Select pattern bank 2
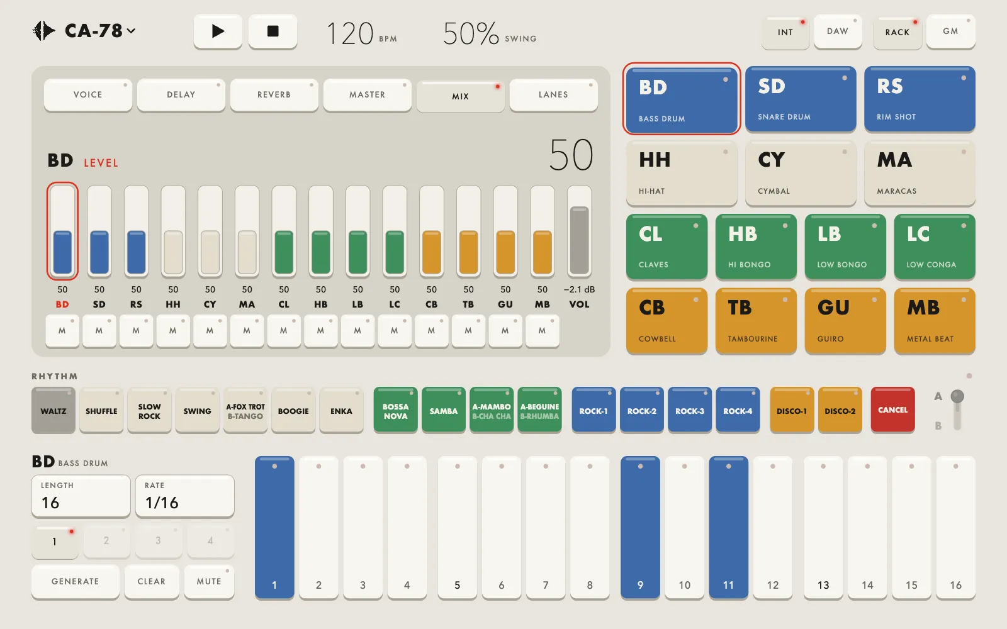This screenshot has width=1007, height=629. click(106, 542)
